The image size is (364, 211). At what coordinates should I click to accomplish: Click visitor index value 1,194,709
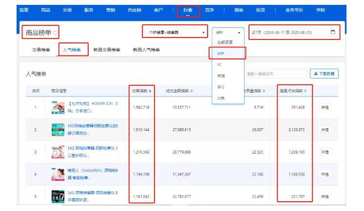pyautogui.click(x=141, y=174)
